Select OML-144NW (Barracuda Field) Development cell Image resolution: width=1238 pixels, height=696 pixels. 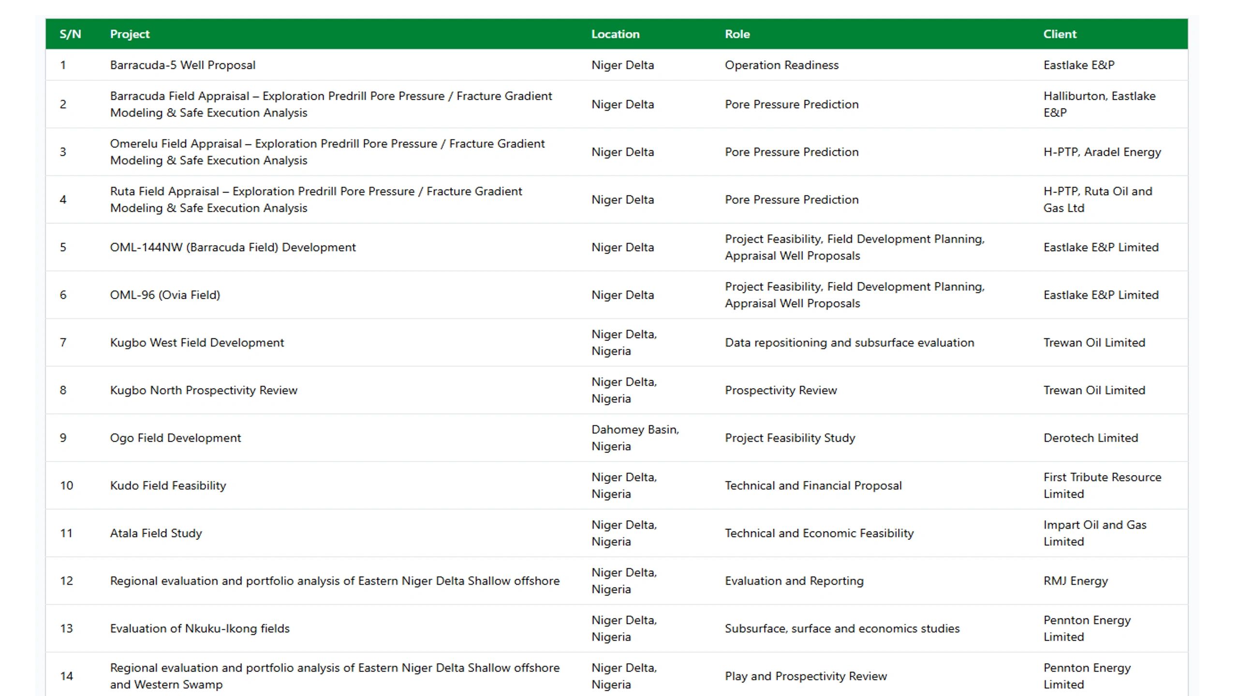click(x=233, y=247)
